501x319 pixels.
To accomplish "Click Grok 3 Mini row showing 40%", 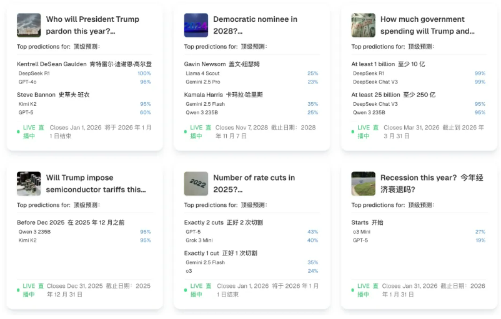I will pyautogui.click(x=252, y=240).
